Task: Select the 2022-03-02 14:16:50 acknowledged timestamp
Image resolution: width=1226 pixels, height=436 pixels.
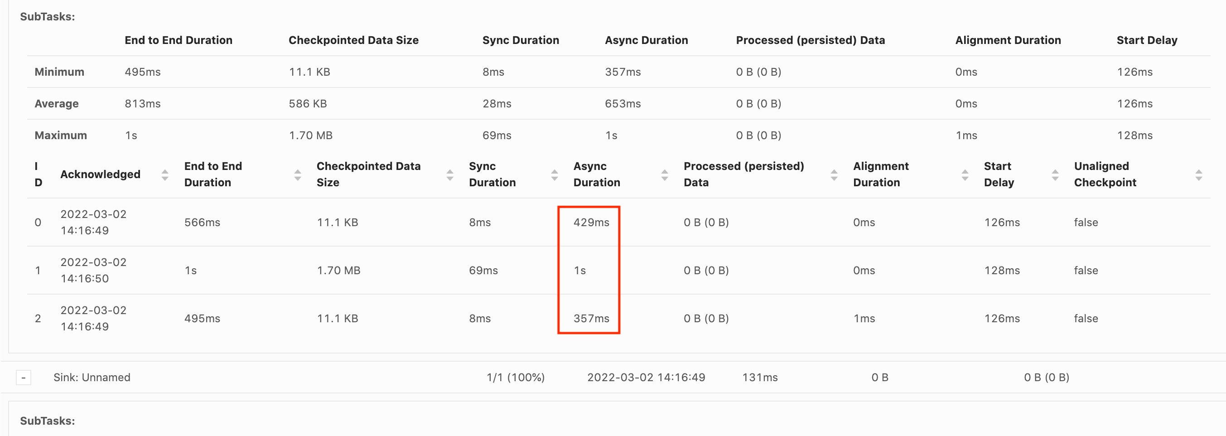Action: (x=93, y=270)
